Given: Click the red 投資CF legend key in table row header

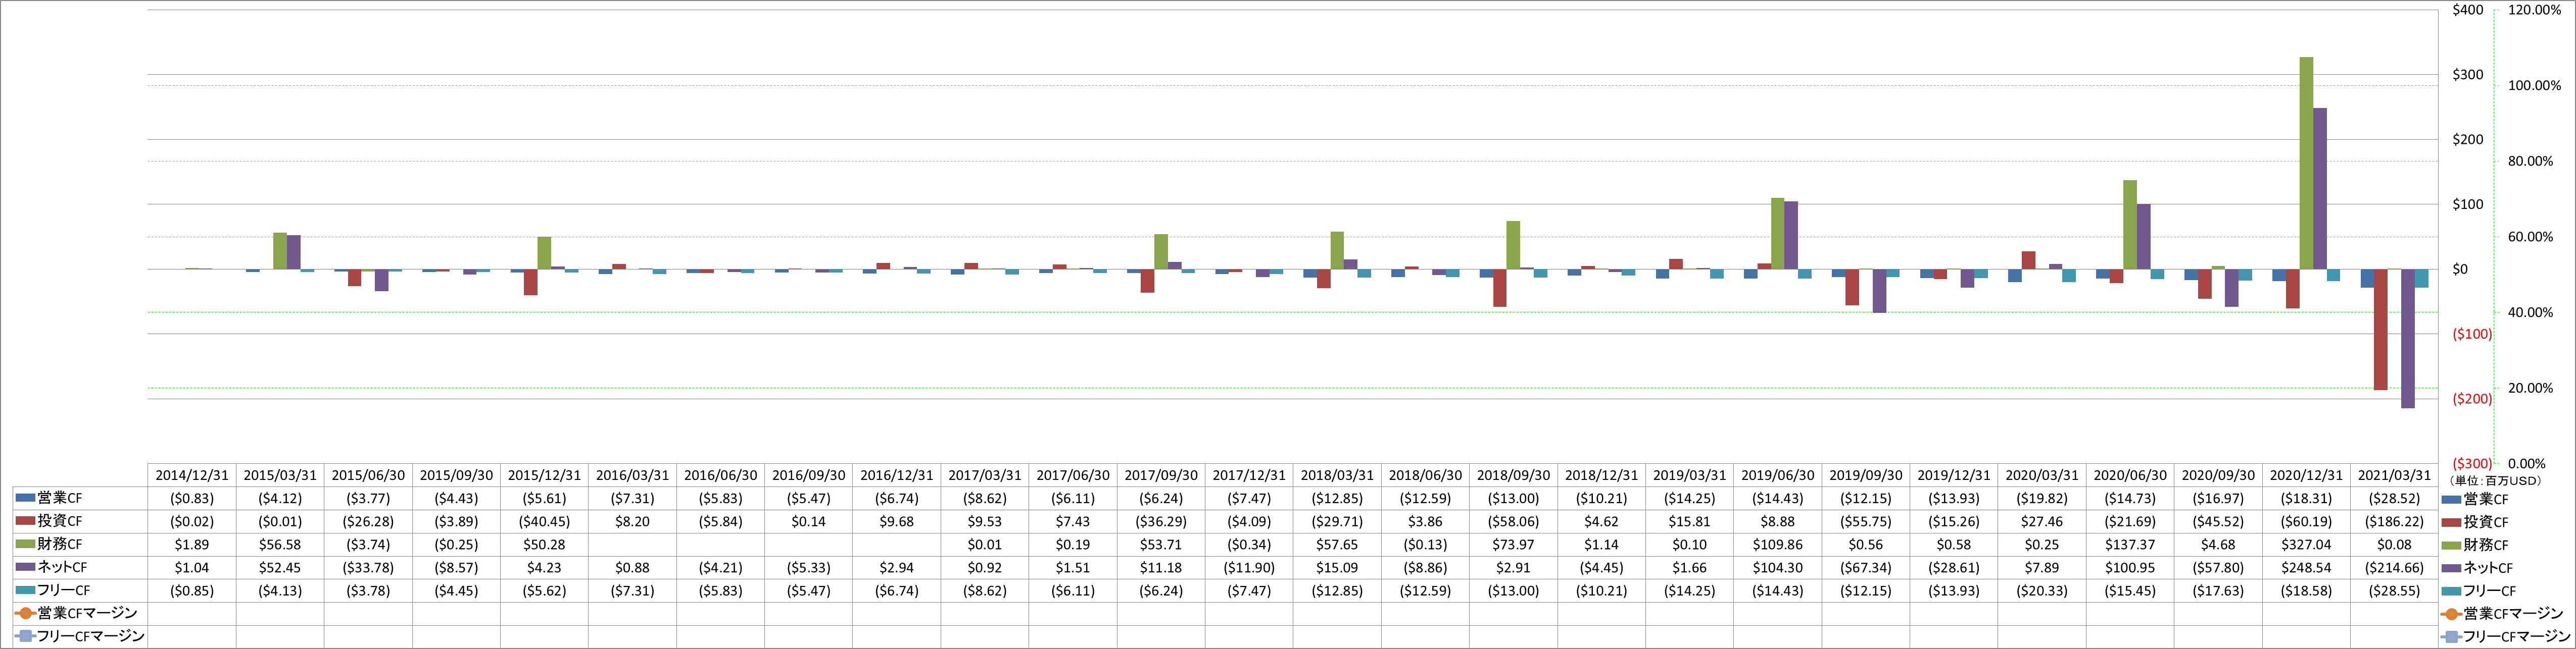Looking at the screenshot, I should pyautogui.click(x=25, y=521).
